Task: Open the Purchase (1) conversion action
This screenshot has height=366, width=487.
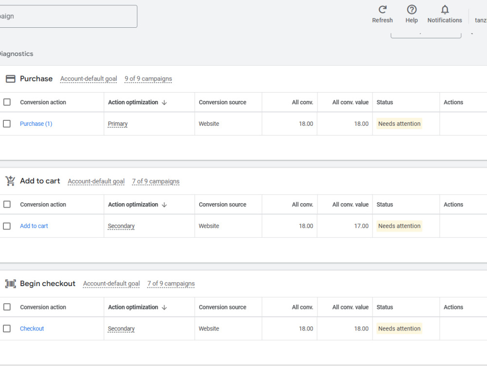Action: [x=36, y=124]
